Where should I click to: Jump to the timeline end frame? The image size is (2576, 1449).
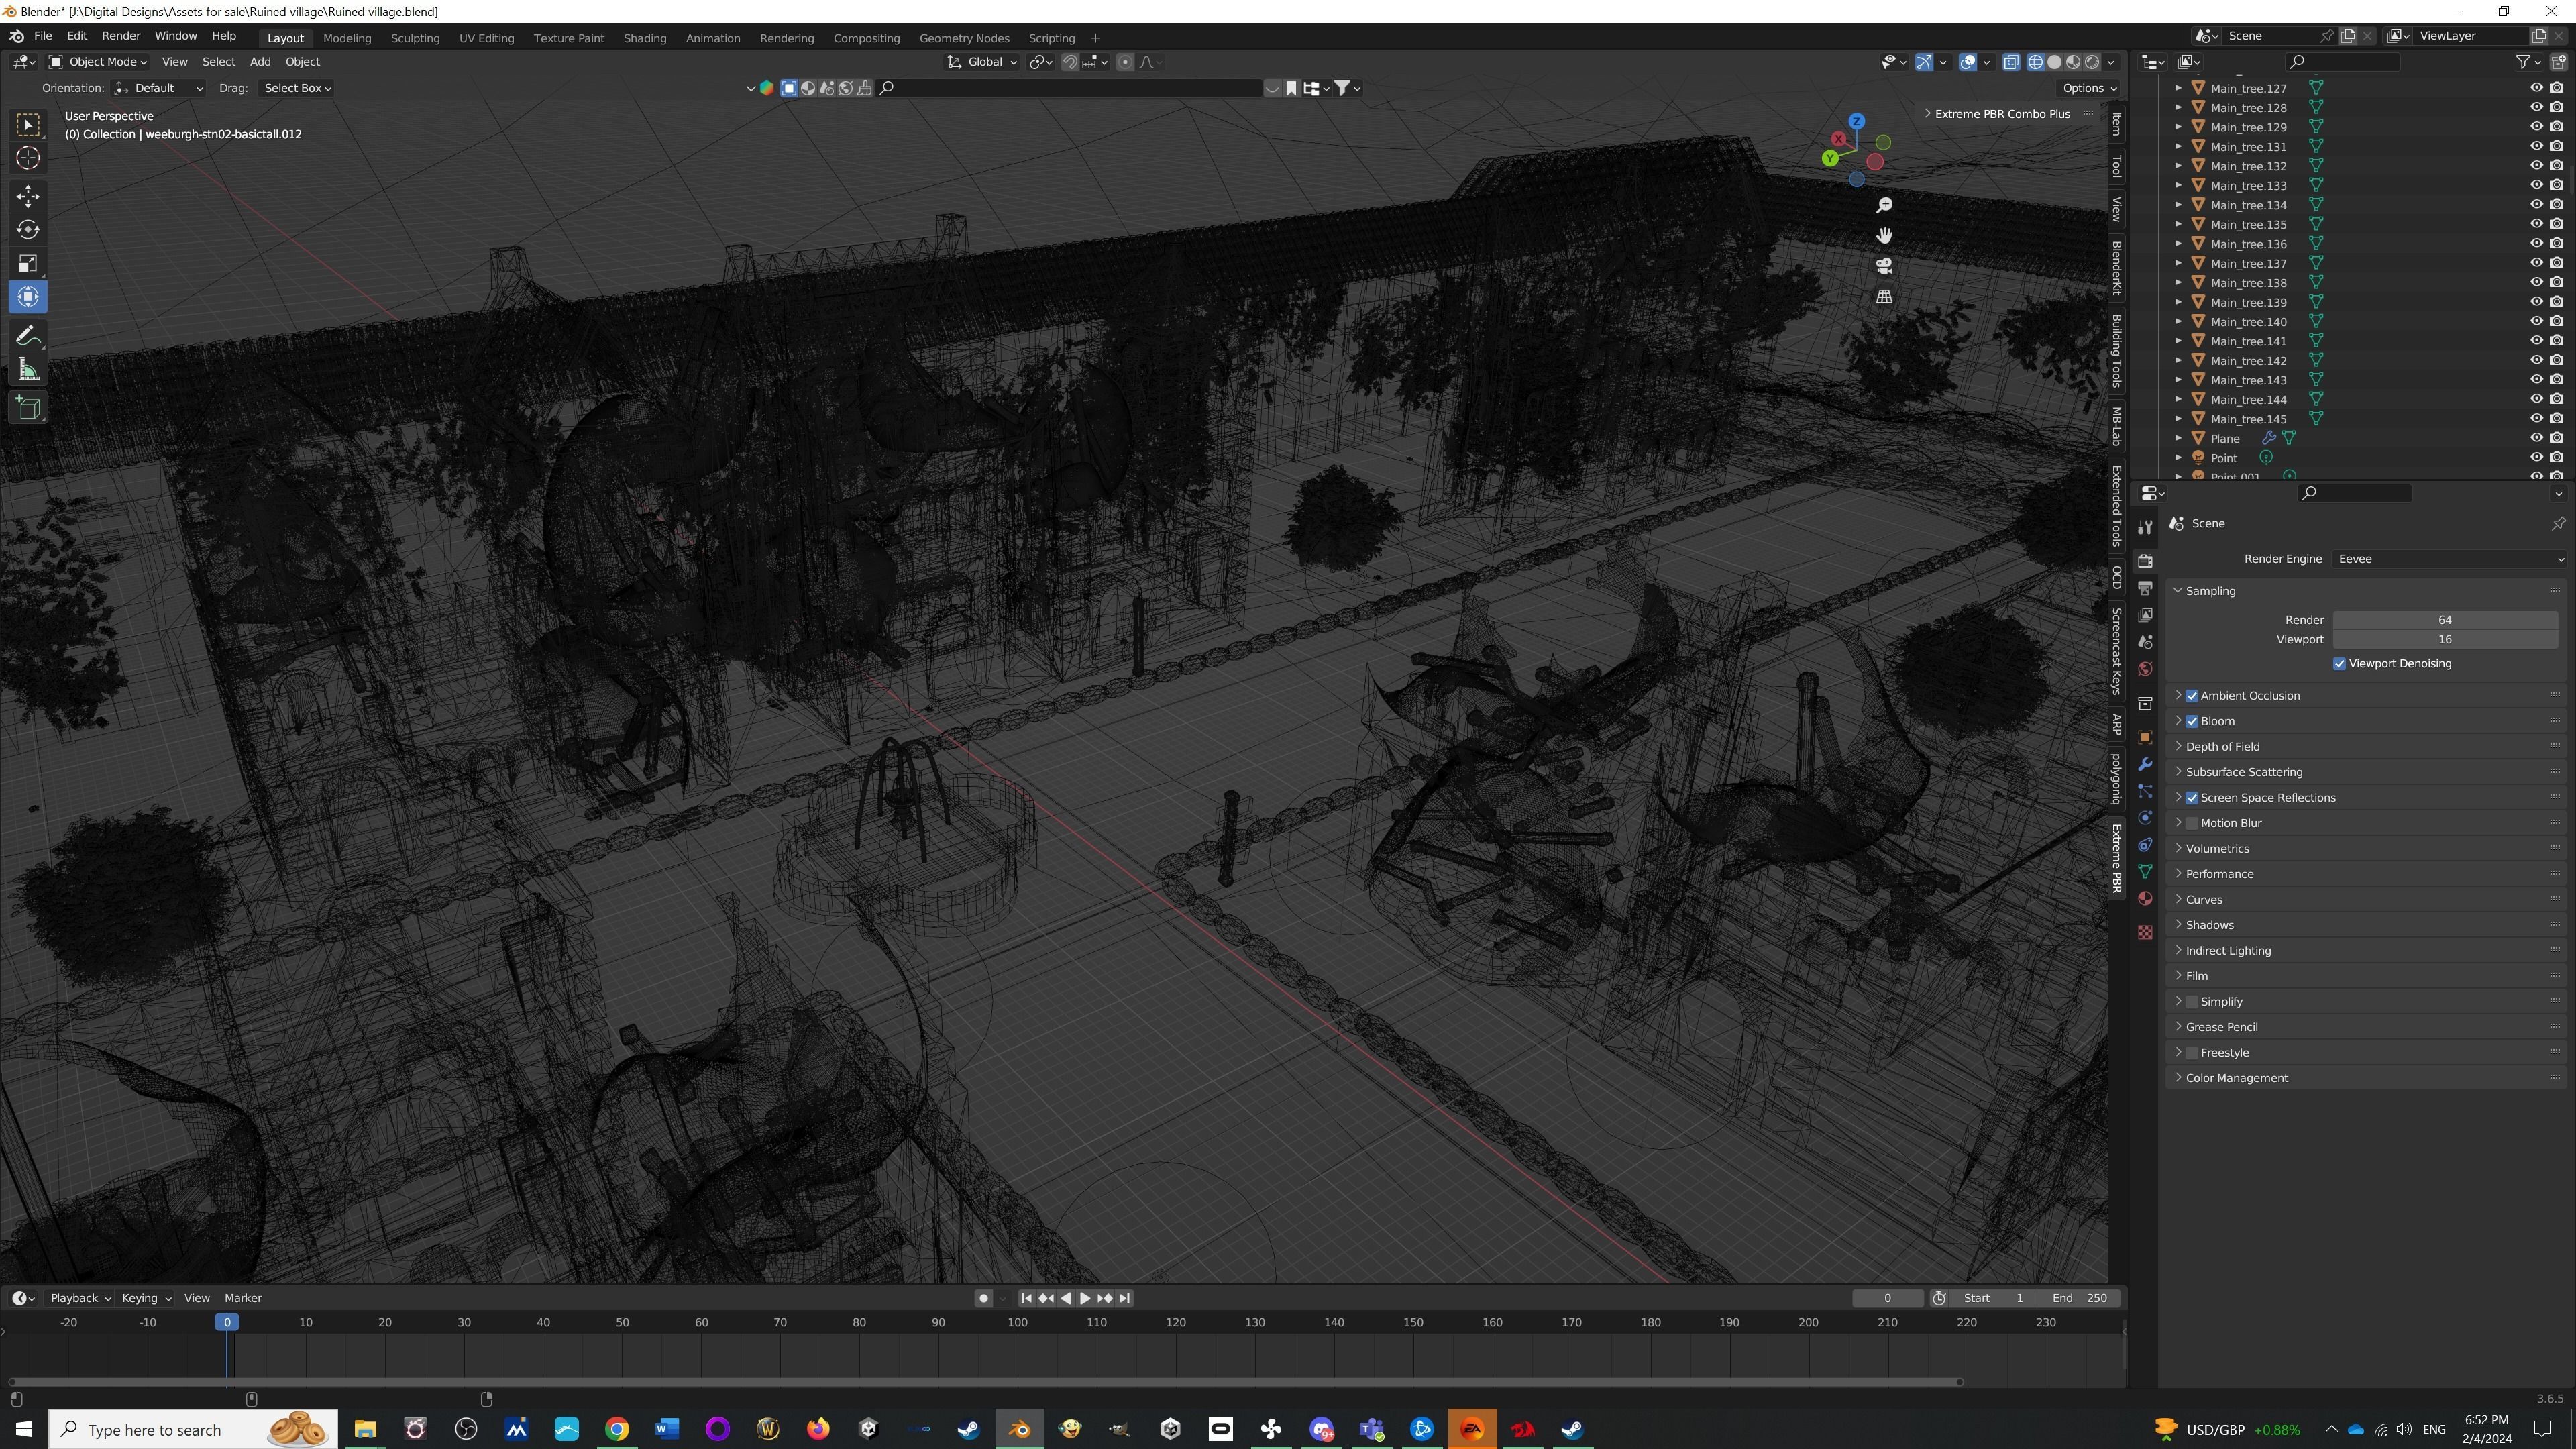1125,1299
